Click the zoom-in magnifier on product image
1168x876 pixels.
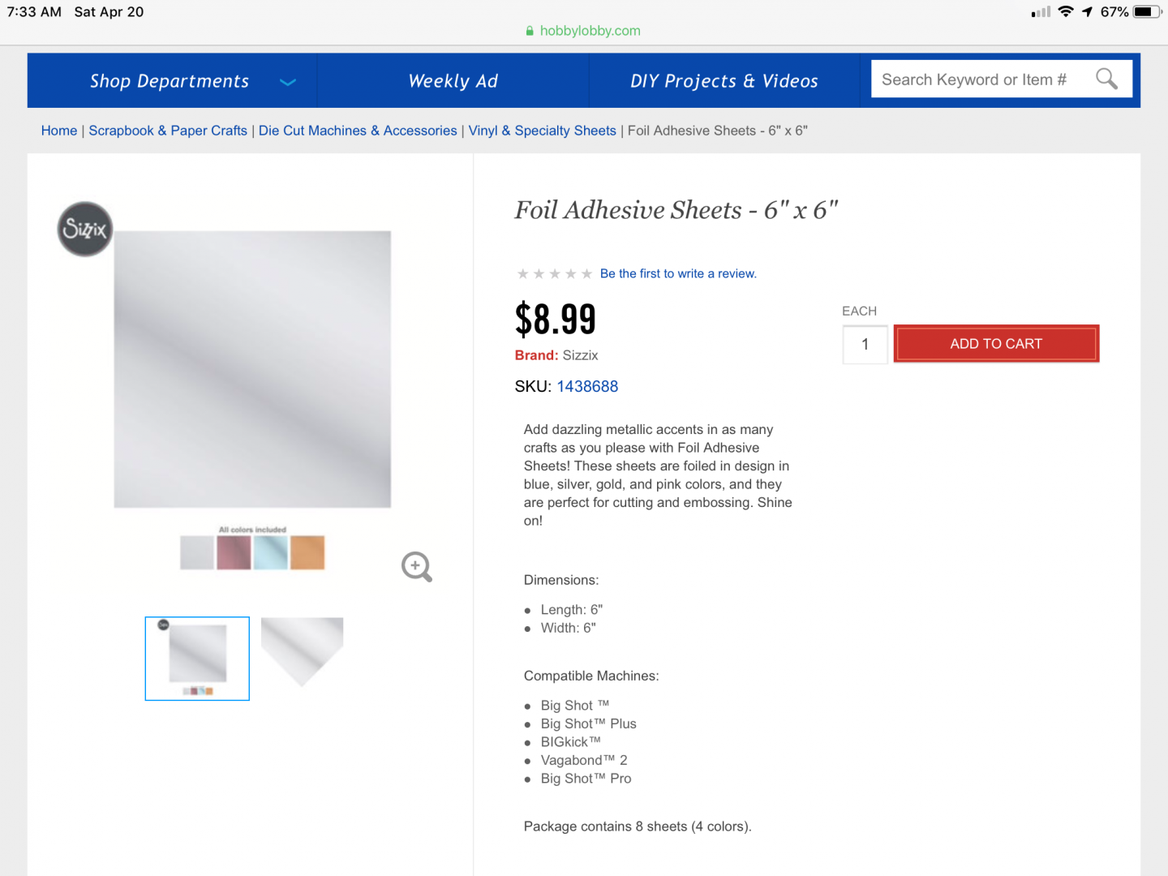click(x=416, y=566)
